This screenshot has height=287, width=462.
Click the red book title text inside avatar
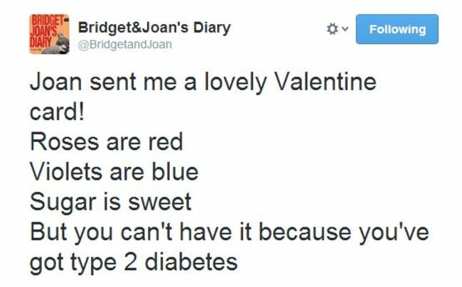click(45, 31)
